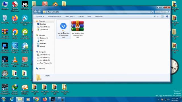Image resolution: width=182 pixels, height=102 pixels.
Task: Switch to Google Chrome on the taskbar
Action: click(x=37, y=99)
